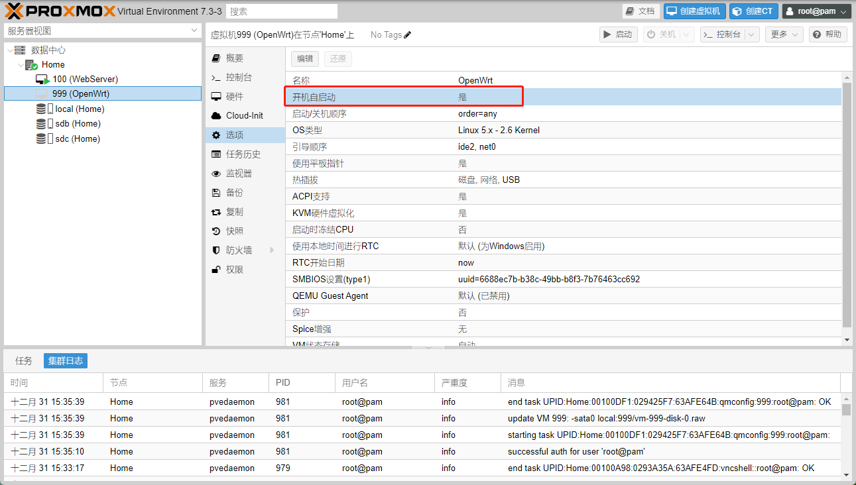Open the 控制台 dropdown arrow
The height and width of the screenshot is (485, 856).
coord(752,34)
